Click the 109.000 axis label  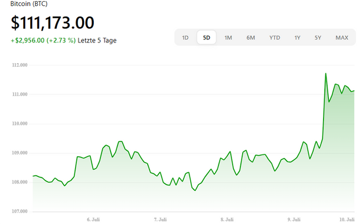coord(19,153)
